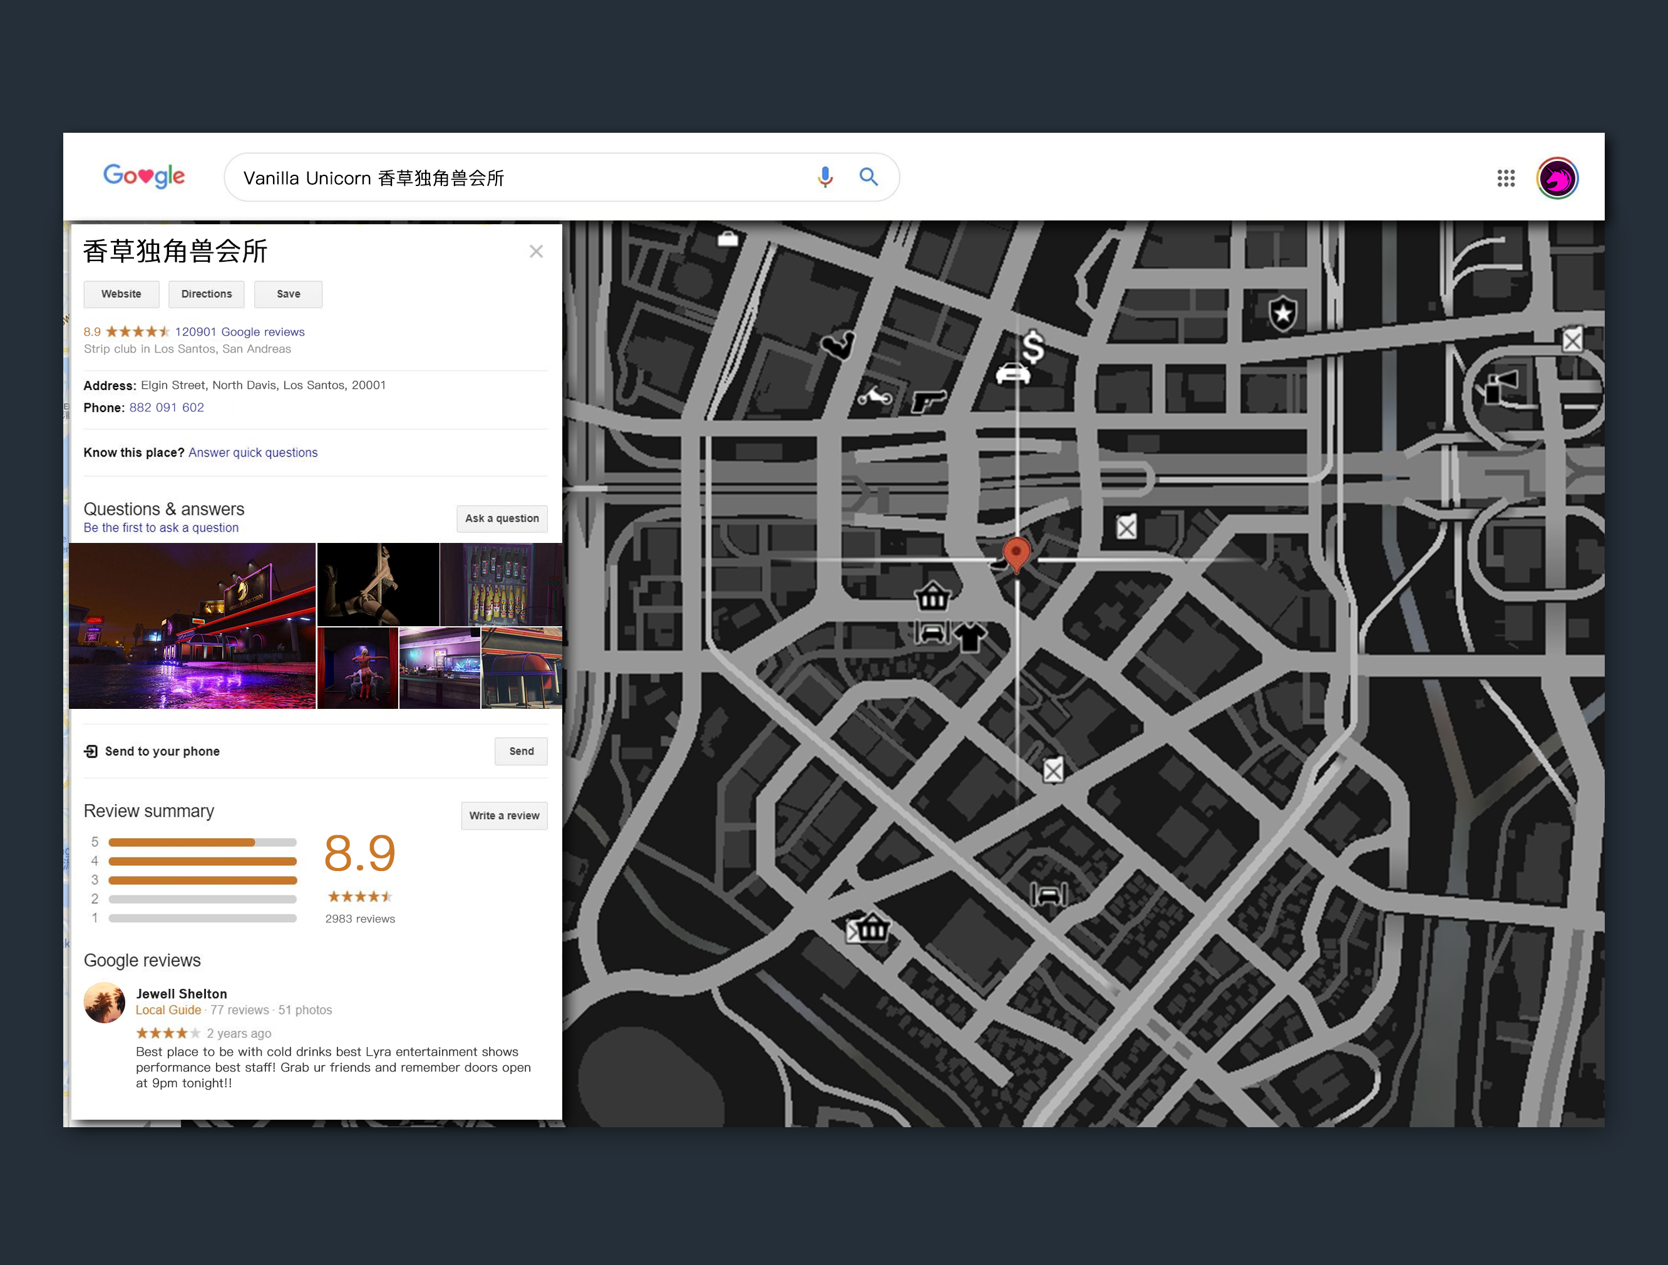The image size is (1668, 1265).
Task: Click the megaphone map icon
Action: [x=1501, y=386]
